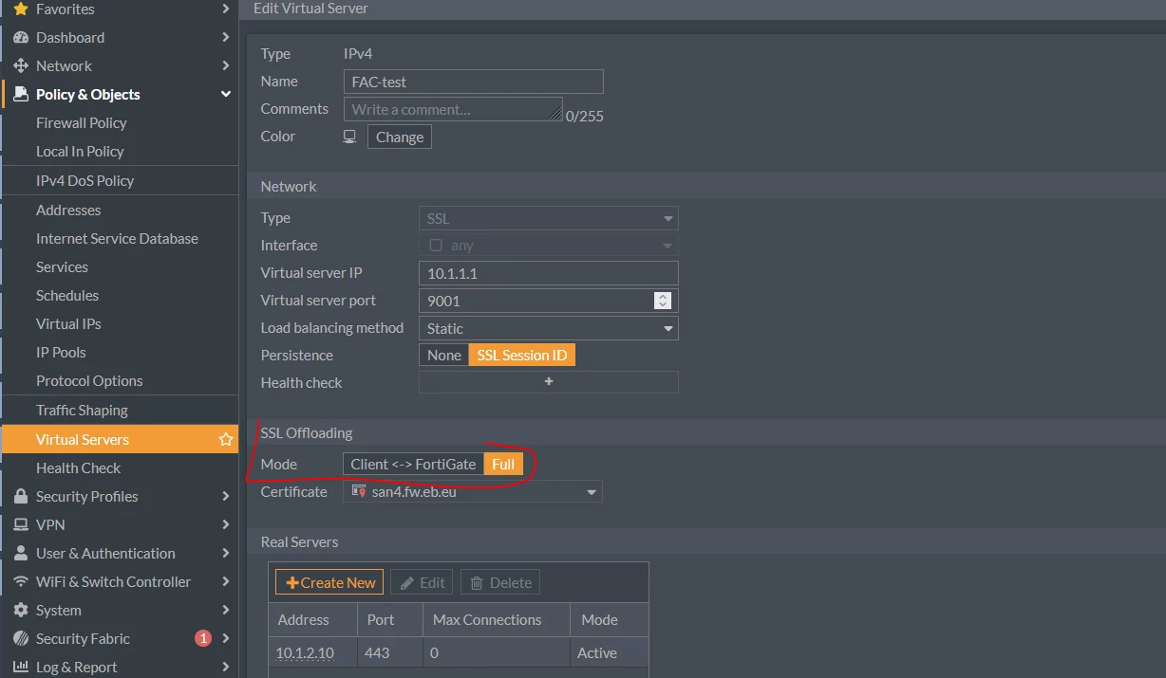The width and height of the screenshot is (1166, 678).
Task: Click the Delete real server button
Action: coord(500,582)
